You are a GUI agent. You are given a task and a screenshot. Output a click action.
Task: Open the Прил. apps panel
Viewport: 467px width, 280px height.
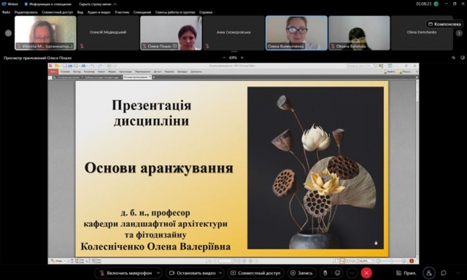406,273
